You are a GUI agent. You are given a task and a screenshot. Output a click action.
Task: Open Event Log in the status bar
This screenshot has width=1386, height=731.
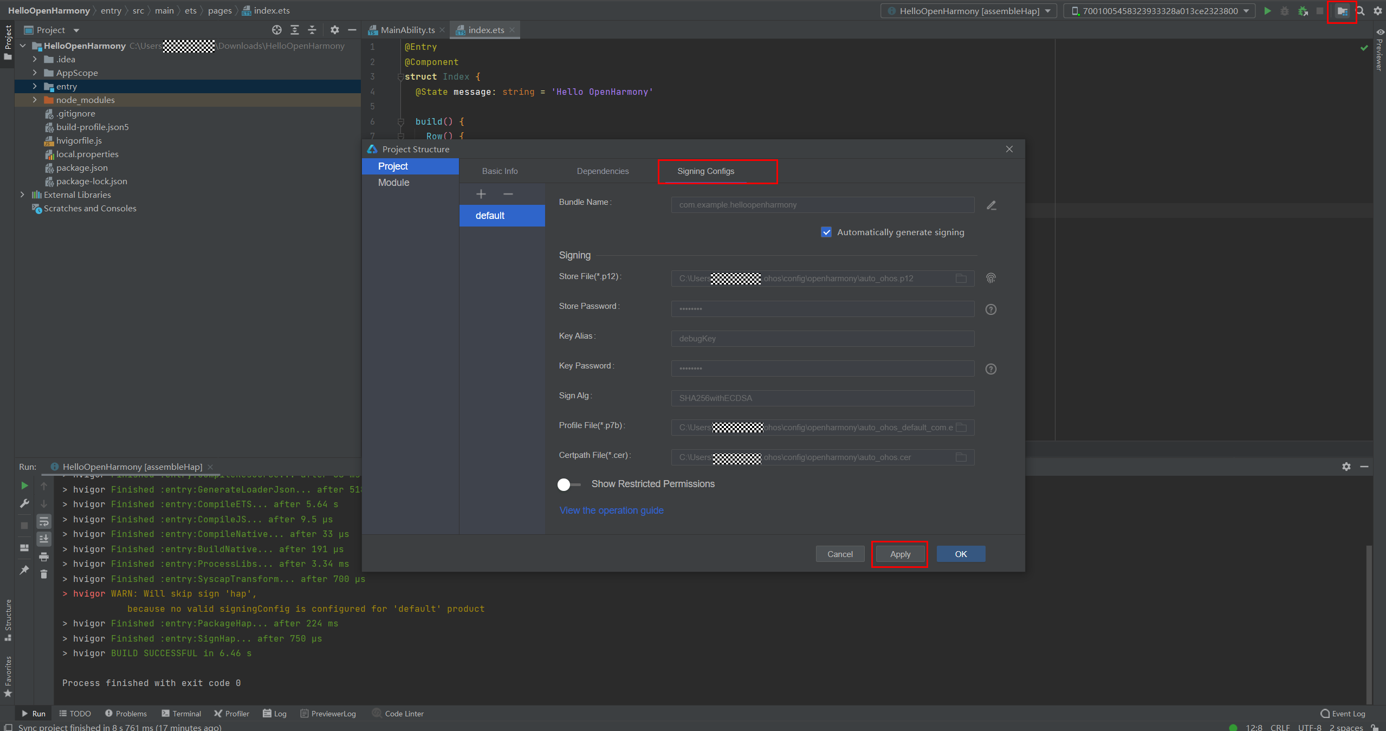pyautogui.click(x=1343, y=714)
